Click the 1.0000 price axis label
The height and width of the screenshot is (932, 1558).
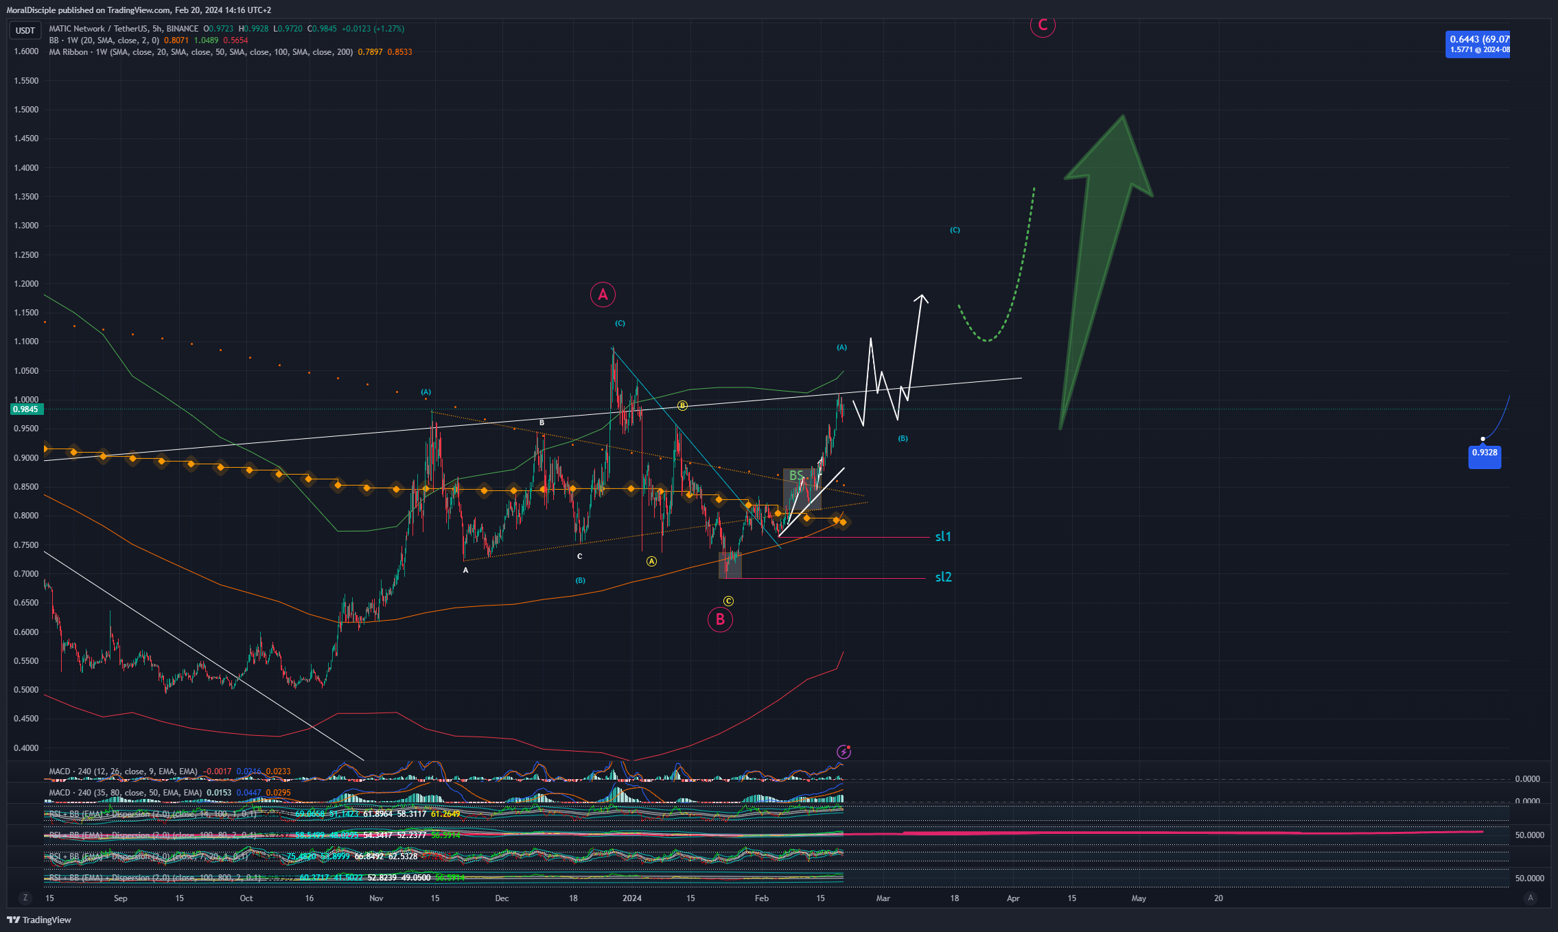tap(26, 400)
